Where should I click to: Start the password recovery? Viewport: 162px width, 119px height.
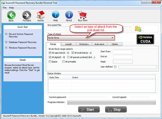[x=89, y=110]
